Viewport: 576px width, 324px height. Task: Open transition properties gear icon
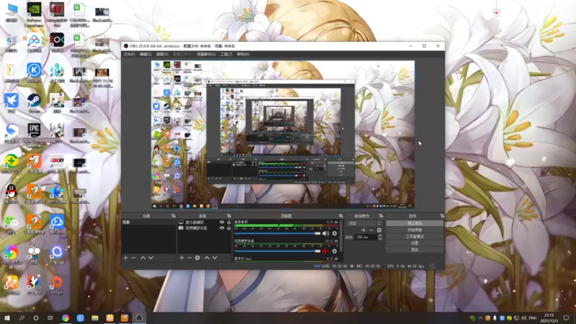coord(379,230)
